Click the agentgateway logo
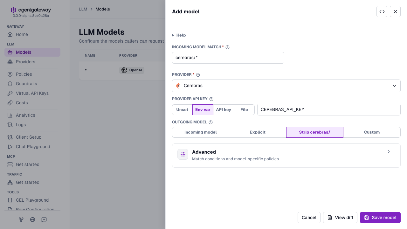 [x=31, y=10]
